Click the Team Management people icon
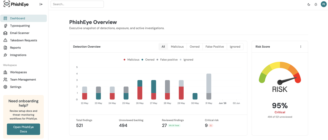328x140 pixels. pyautogui.click(x=6, y=80)
